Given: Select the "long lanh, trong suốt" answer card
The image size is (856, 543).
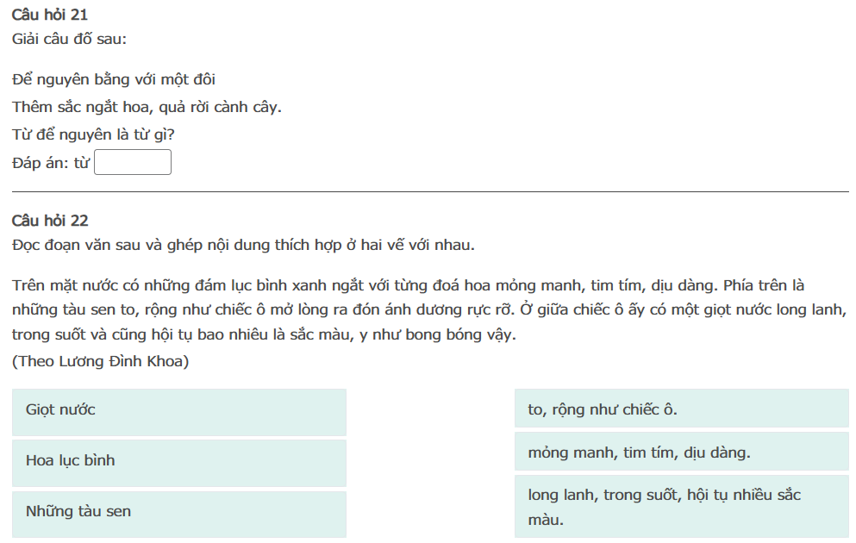Looking at the screenshot, I should click(681, 507).
